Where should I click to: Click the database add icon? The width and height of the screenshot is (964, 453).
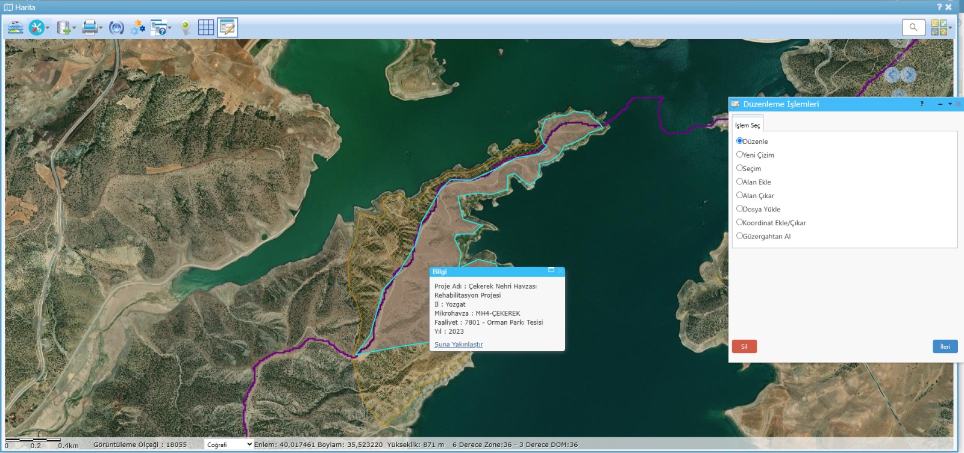coord(63,28)
